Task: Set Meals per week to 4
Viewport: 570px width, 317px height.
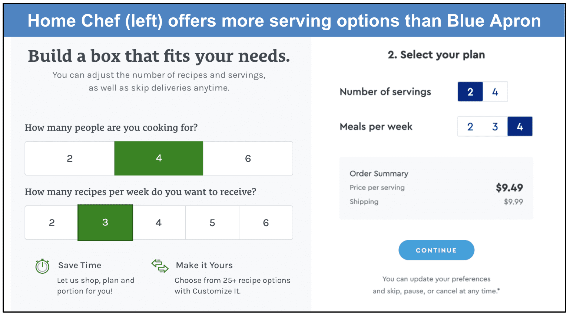Action: tap(520, 127)
